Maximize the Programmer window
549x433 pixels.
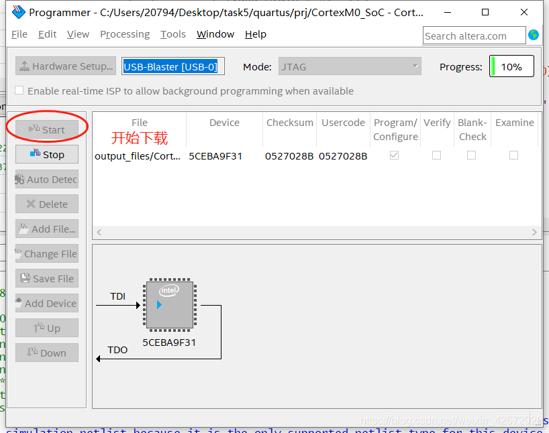[x=485, y=12]
